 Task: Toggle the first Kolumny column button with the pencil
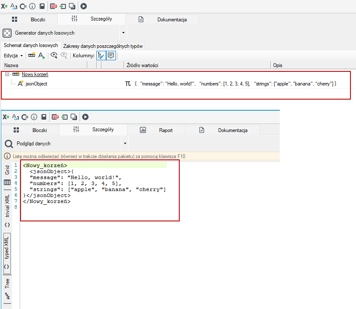tap(101, 56)
